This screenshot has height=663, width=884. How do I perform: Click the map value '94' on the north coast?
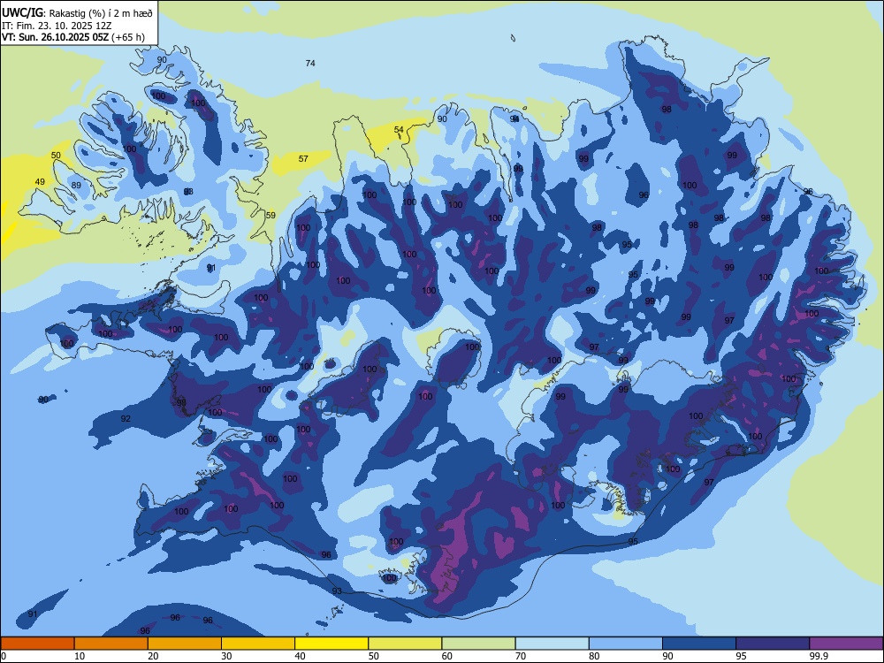point(514,119)
